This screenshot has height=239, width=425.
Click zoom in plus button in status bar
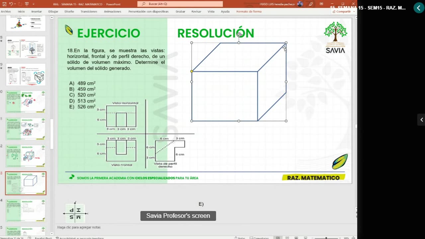(x=340, y=238)
